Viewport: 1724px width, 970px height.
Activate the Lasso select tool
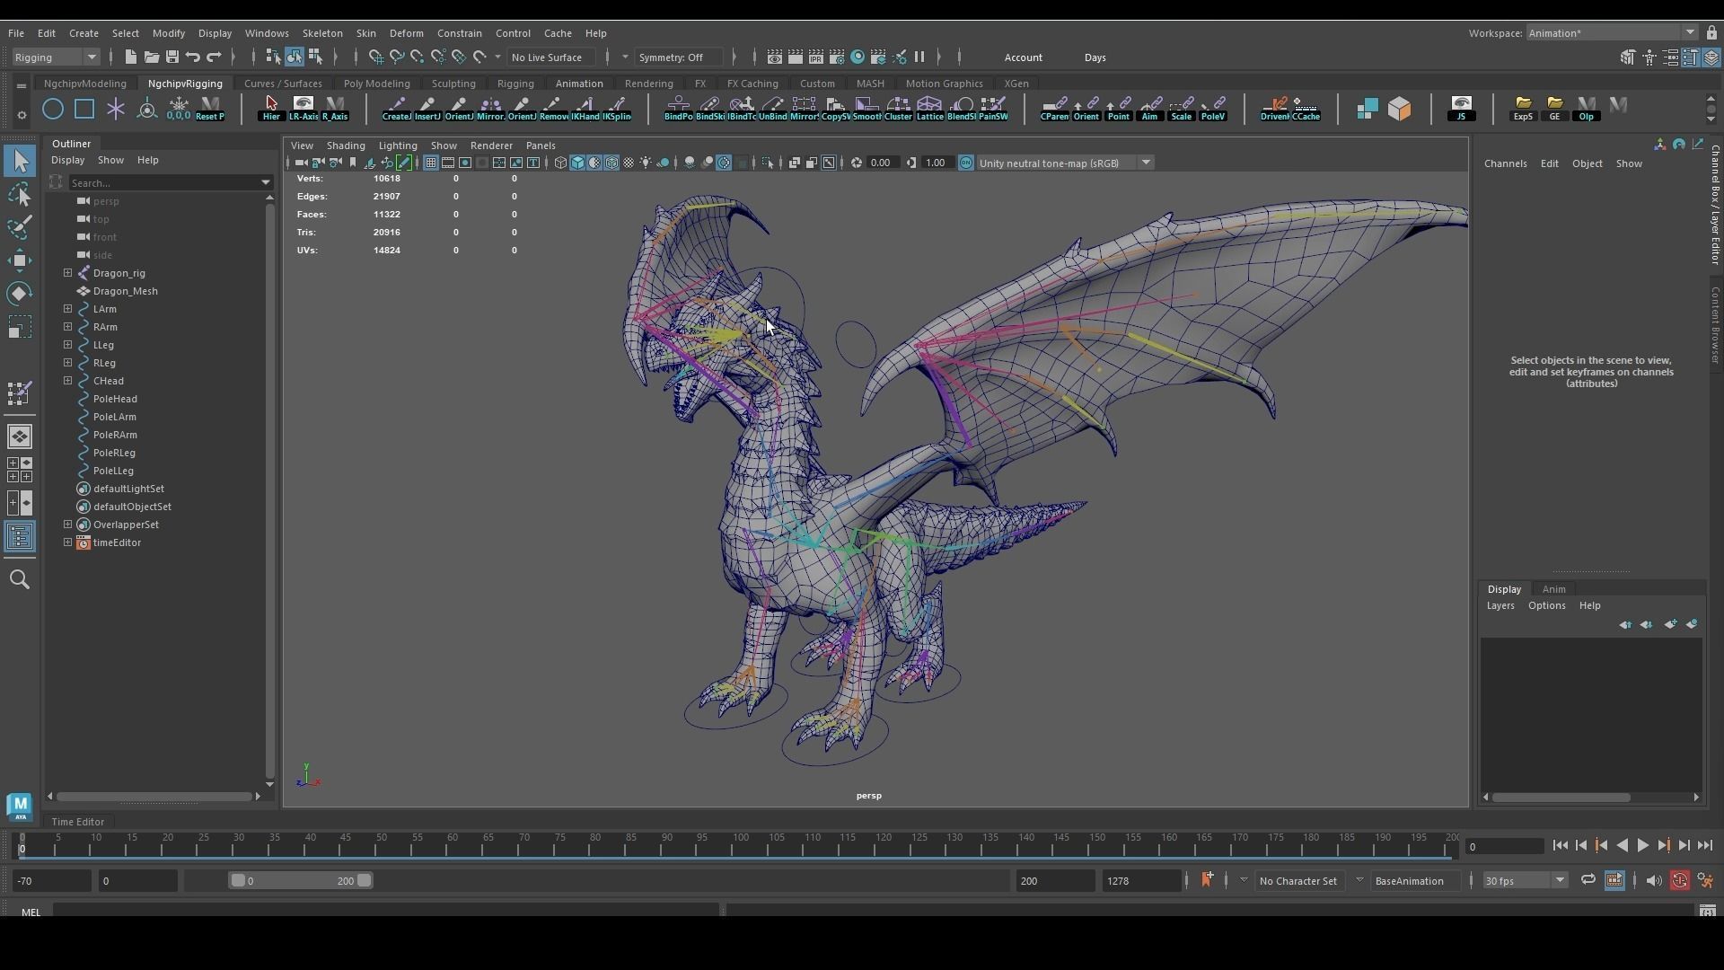click(20, 194)
